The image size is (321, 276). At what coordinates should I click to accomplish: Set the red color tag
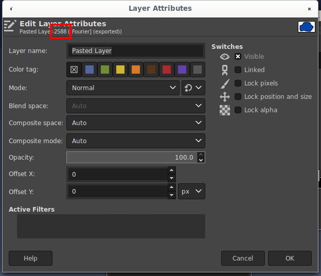(166, 70)
